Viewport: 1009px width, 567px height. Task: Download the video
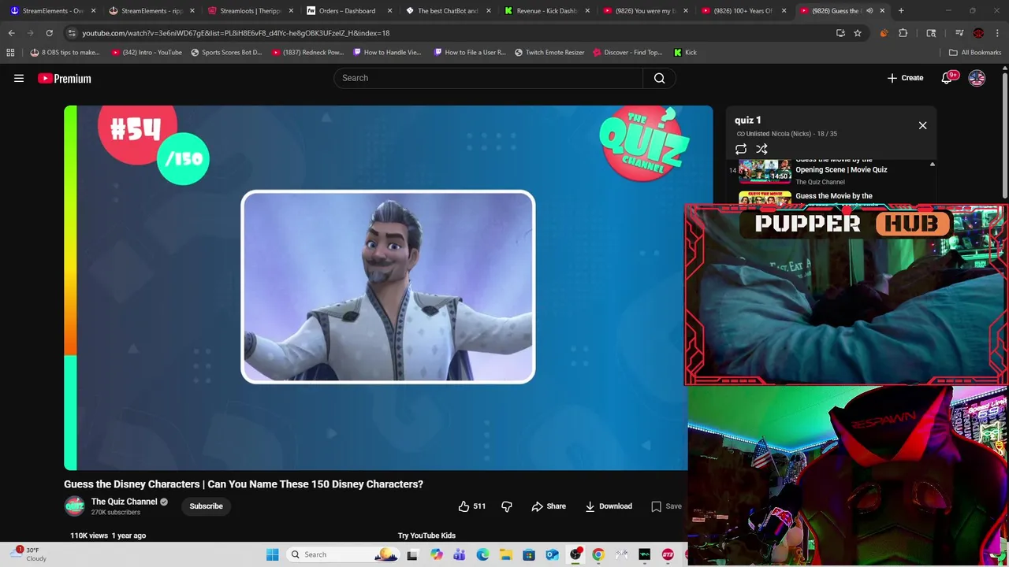click(608, 506)
